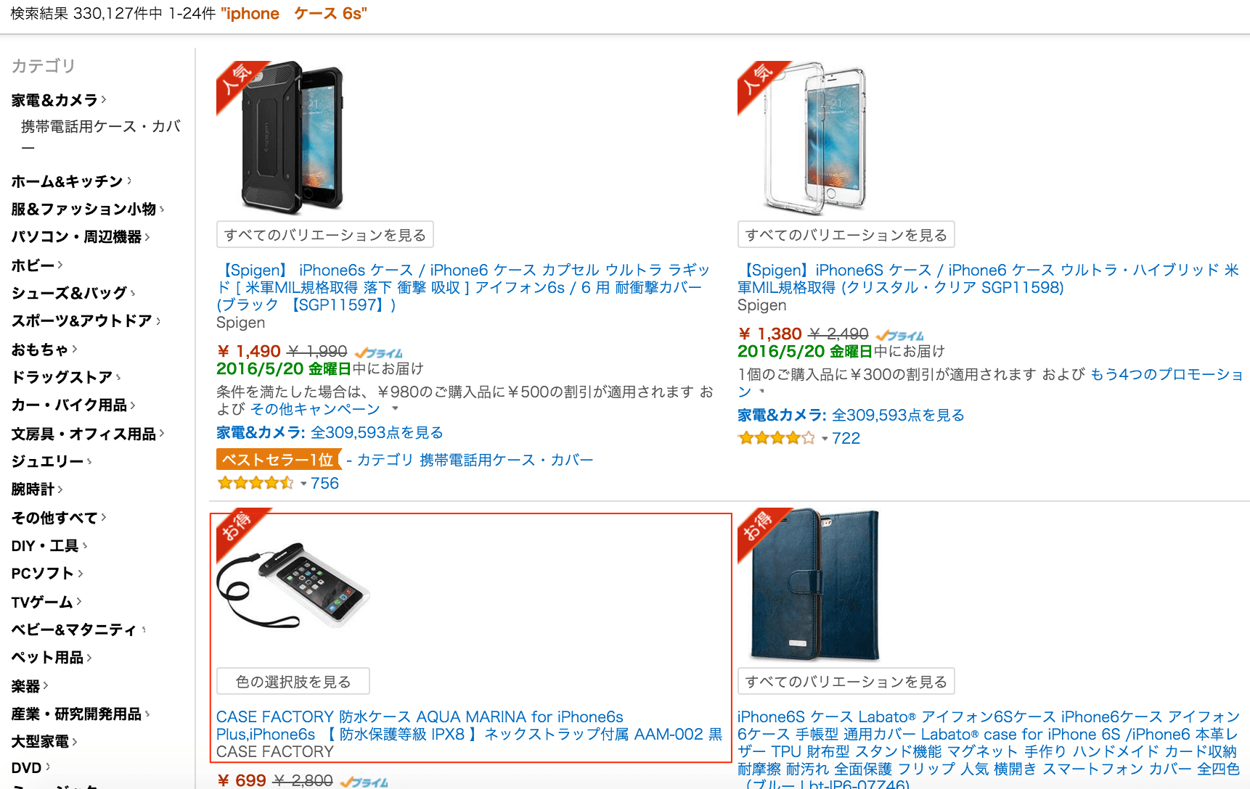Click the star rating icons beside 722 reviews

click(776, 438)
